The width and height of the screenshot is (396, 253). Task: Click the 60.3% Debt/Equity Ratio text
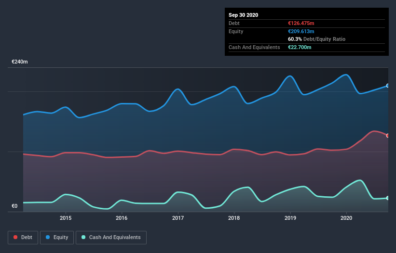click(x=317, y=39)
